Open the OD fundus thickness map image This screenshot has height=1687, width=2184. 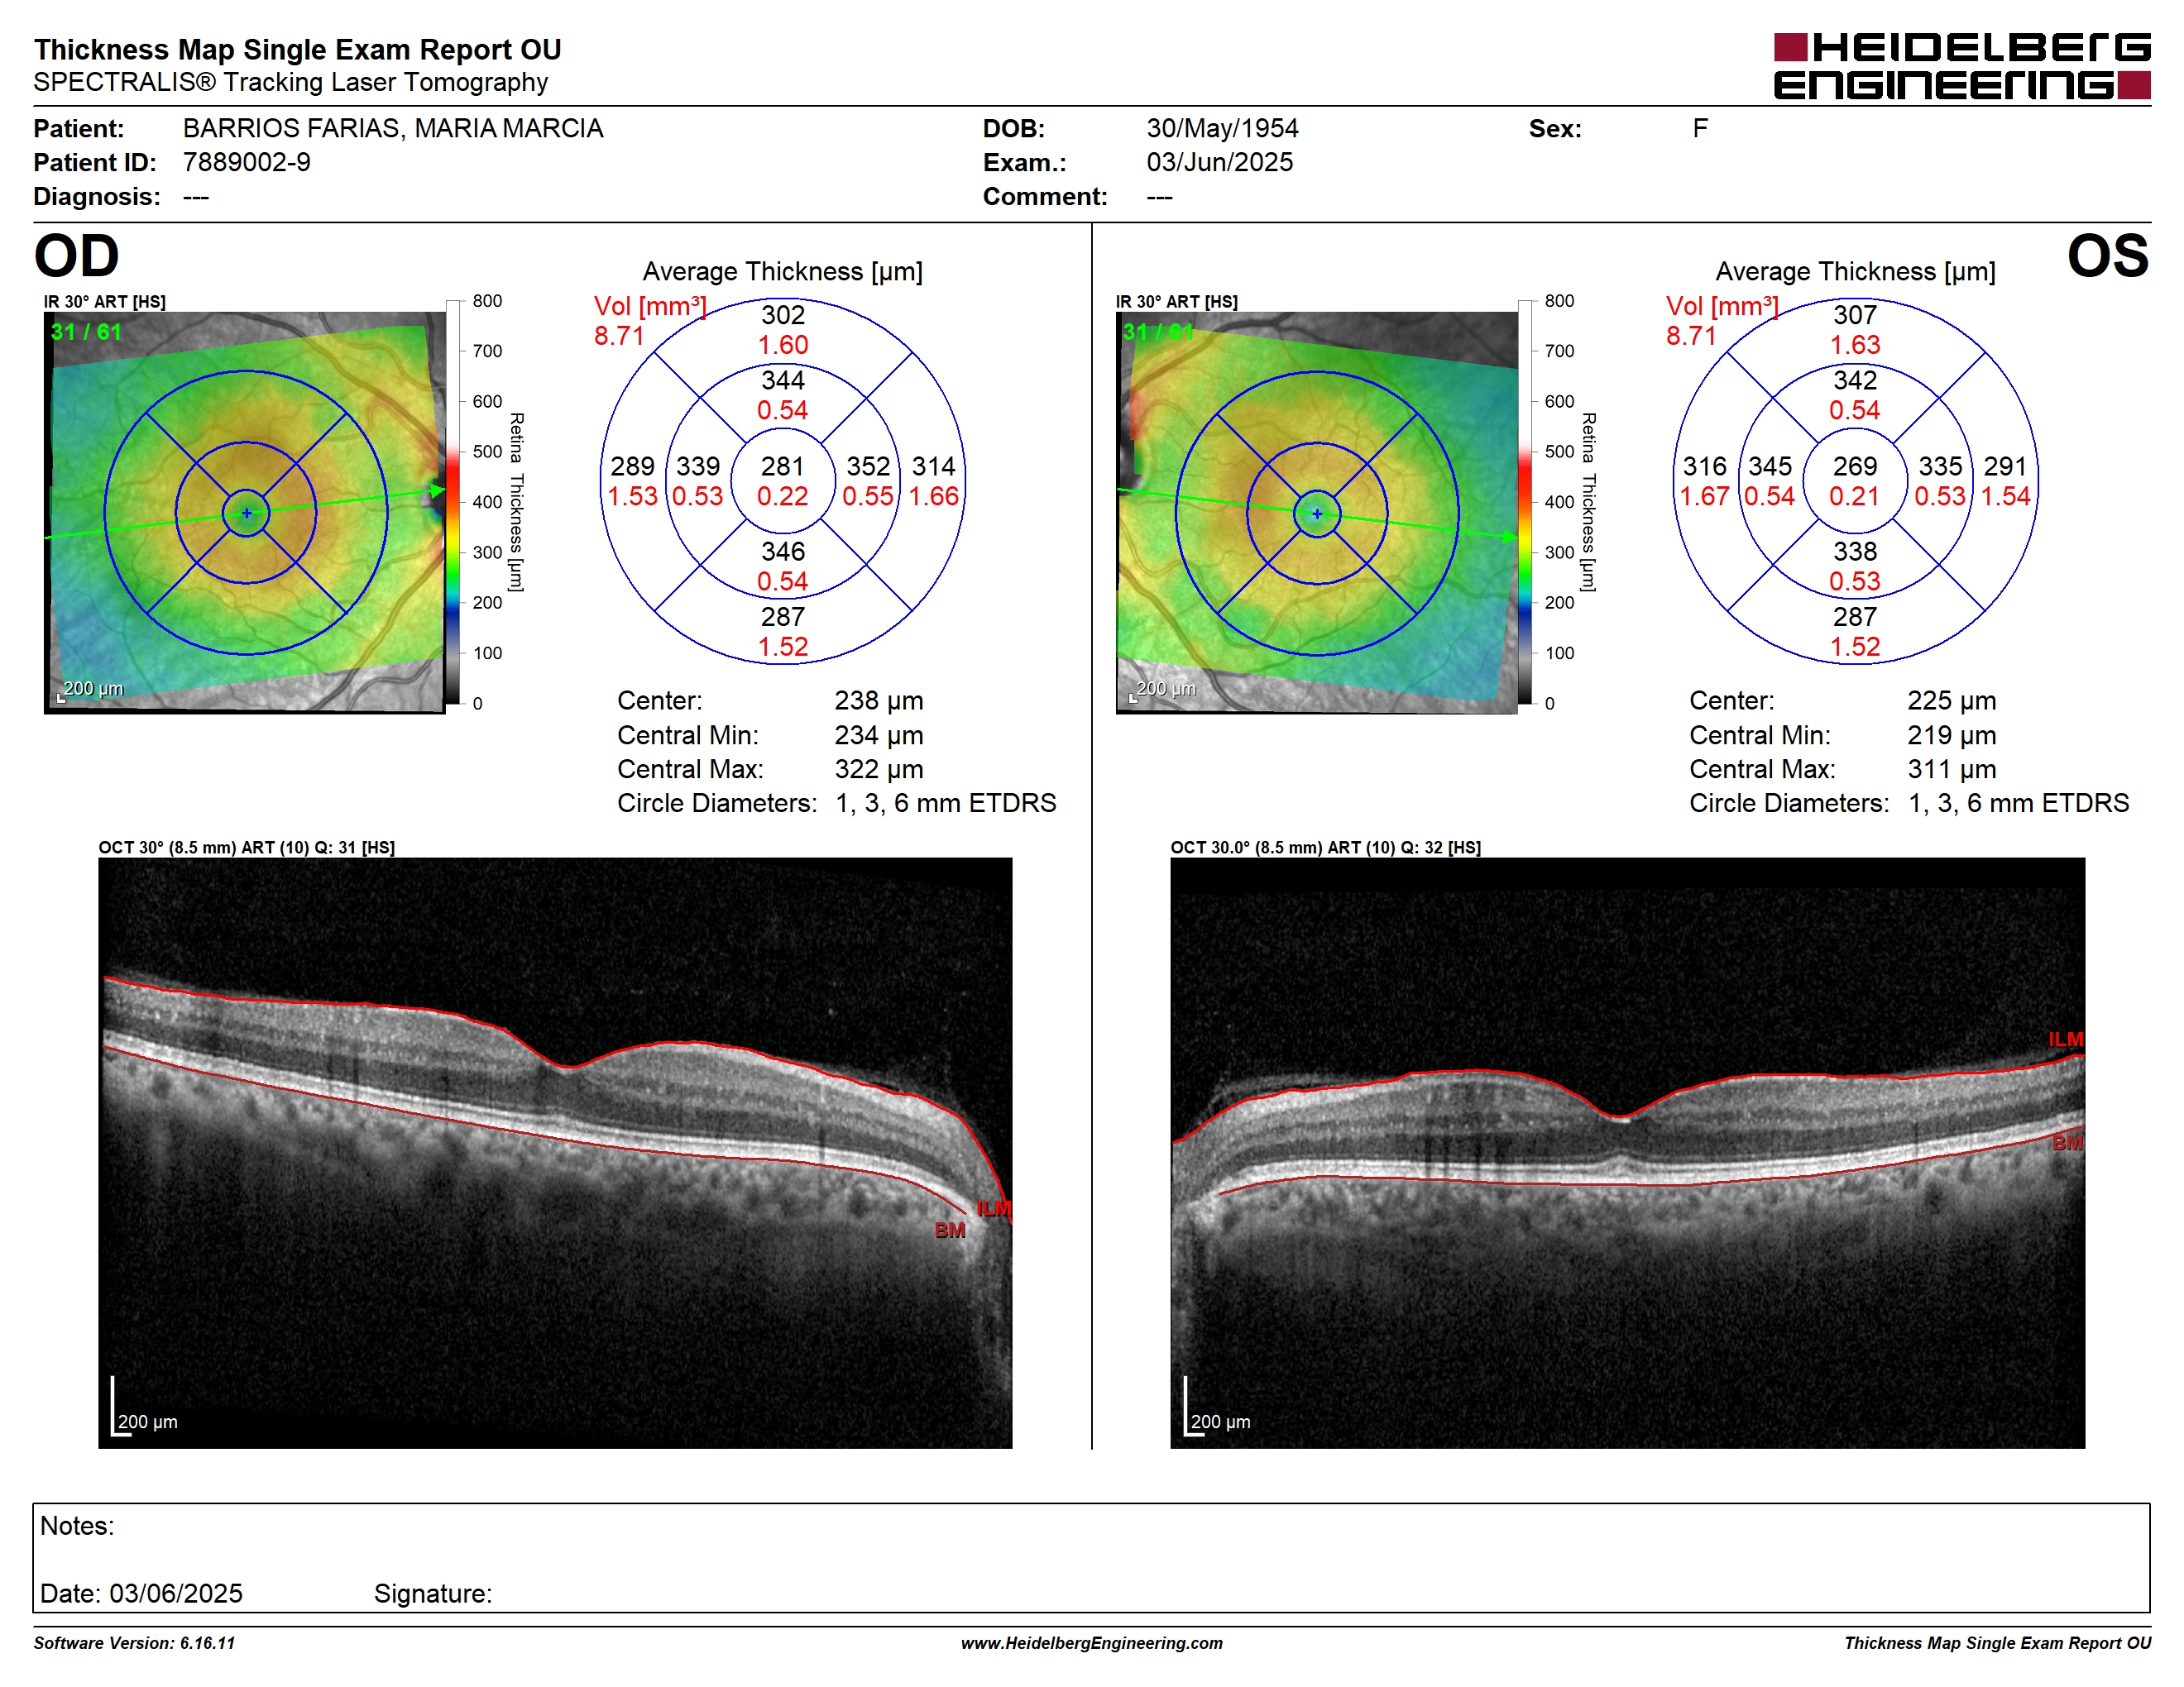pos(245,512)
